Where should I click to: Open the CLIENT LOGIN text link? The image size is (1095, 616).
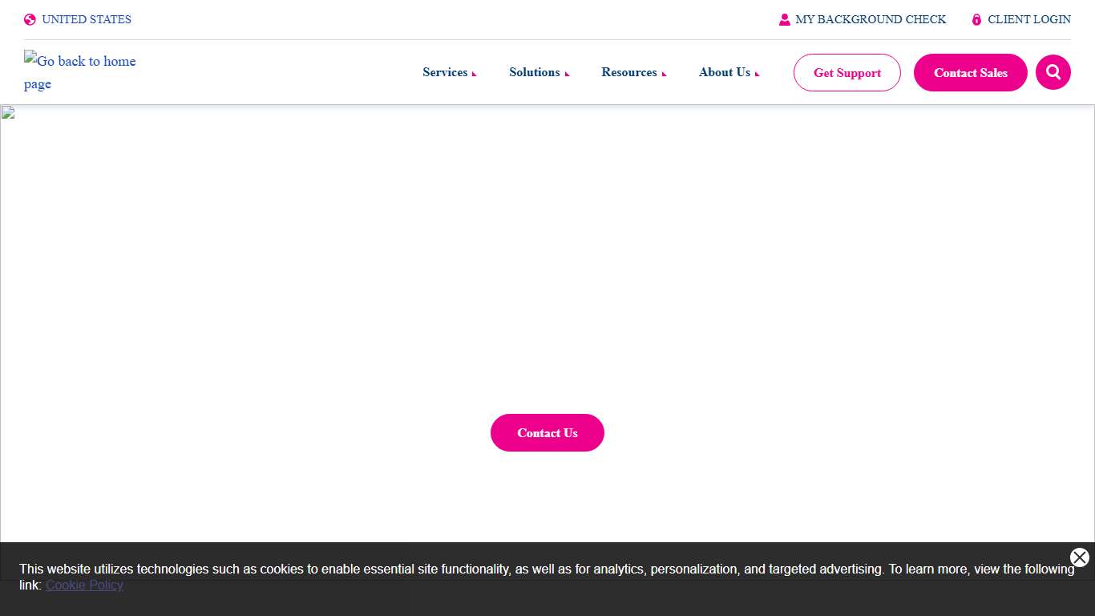pyautogui.click(x=1028, y=19)
